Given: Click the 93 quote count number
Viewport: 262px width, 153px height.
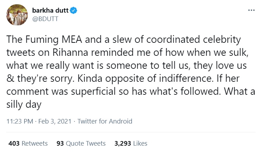Looking at the screenshot, I should pos(60,143).
